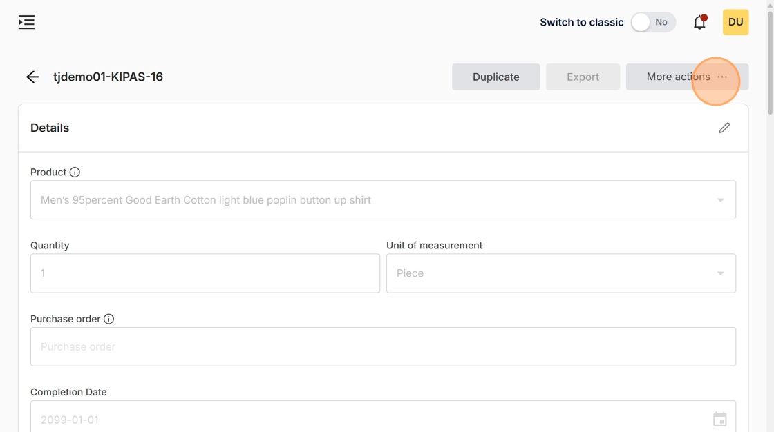Click the Details section heading

50,128
